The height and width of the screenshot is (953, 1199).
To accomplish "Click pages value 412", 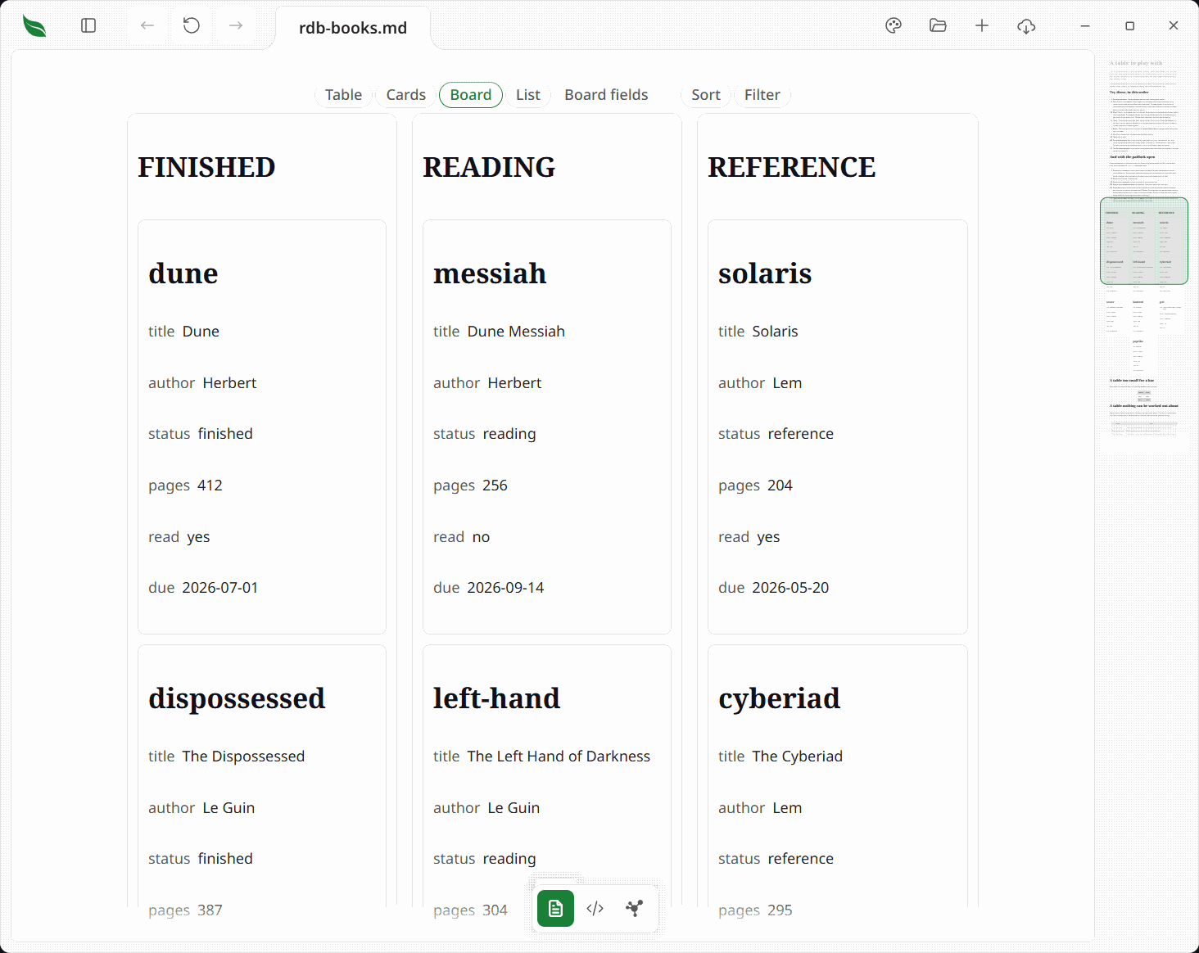I will pyautogui.click(x=210, y=486).
